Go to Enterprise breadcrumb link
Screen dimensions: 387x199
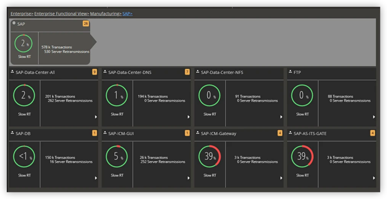[21, 14]
